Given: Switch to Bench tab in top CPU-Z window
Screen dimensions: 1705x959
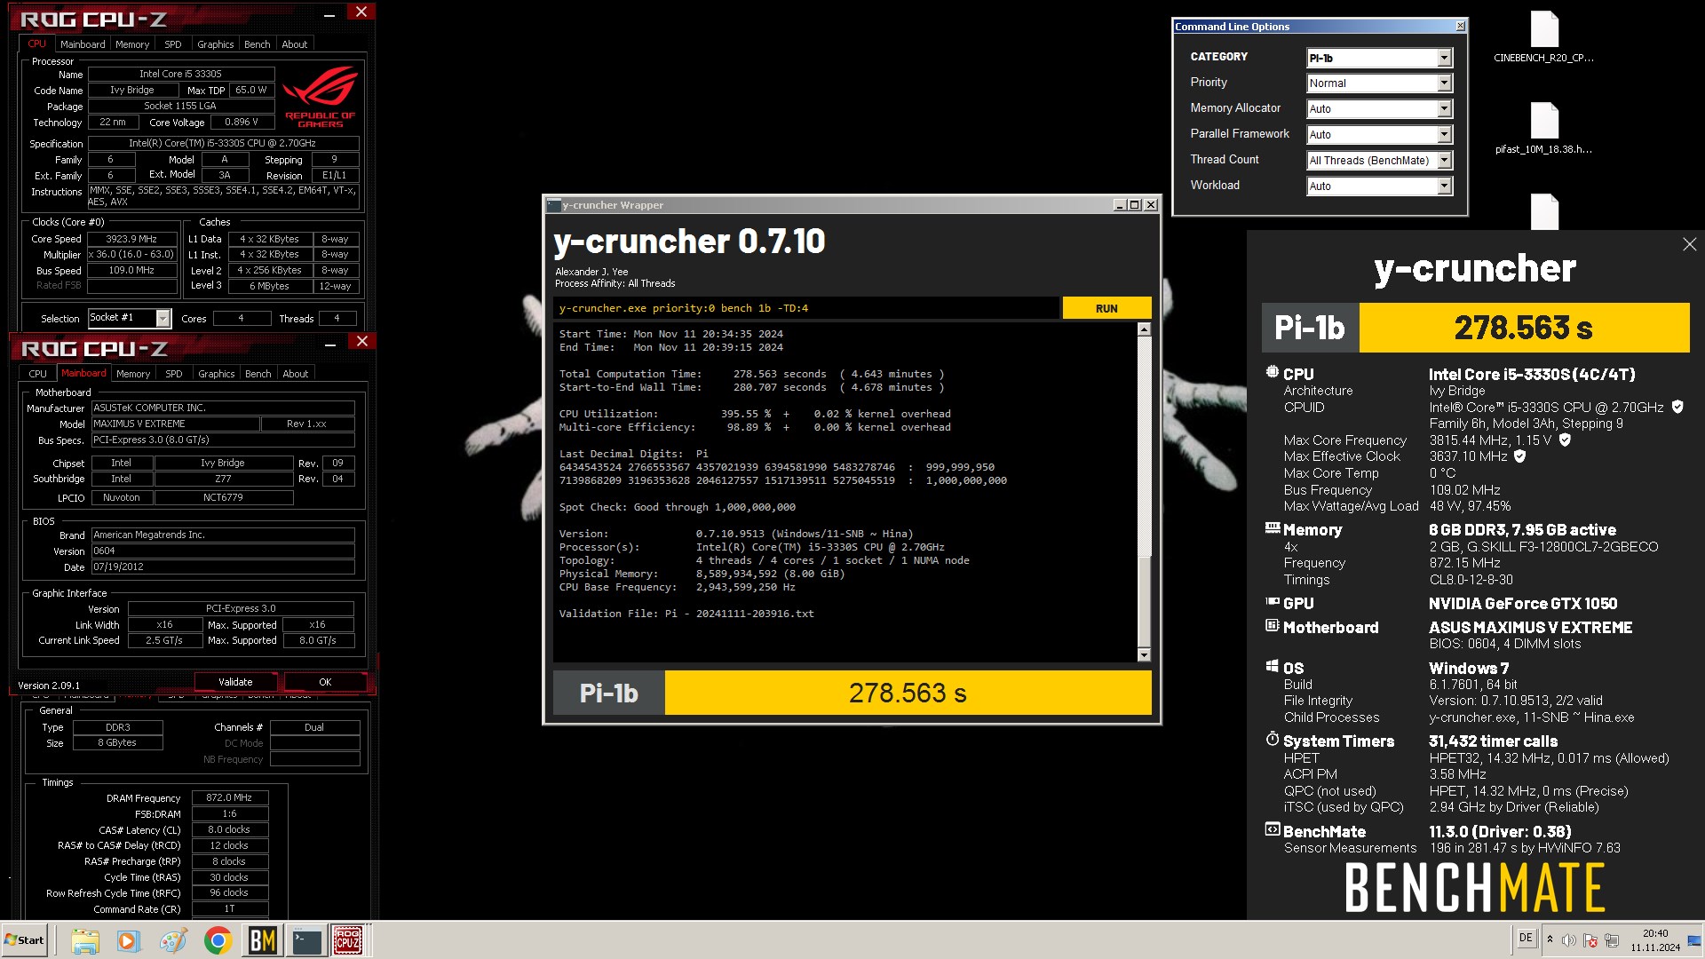Looking at the screenshot, I should coord(258,44).
